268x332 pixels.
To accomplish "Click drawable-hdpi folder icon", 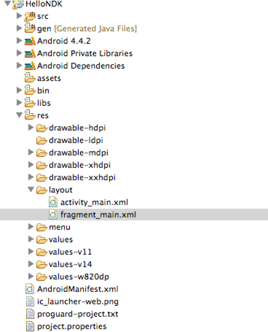I will tap(42, 128).
